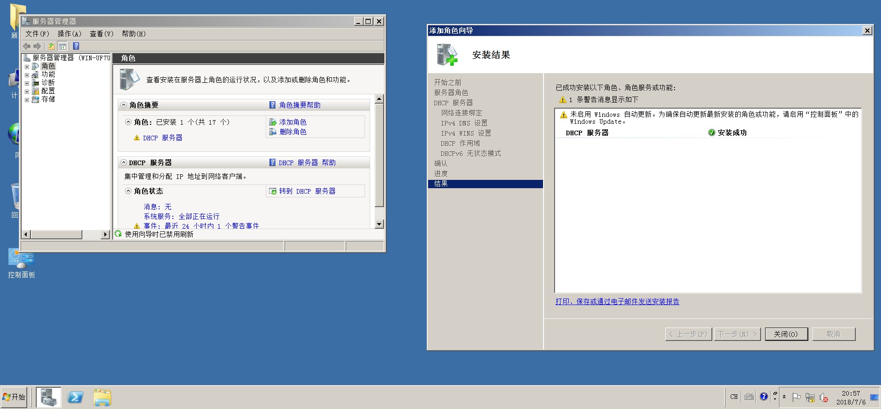Open Server Manager from taskbar

(49, 397)
